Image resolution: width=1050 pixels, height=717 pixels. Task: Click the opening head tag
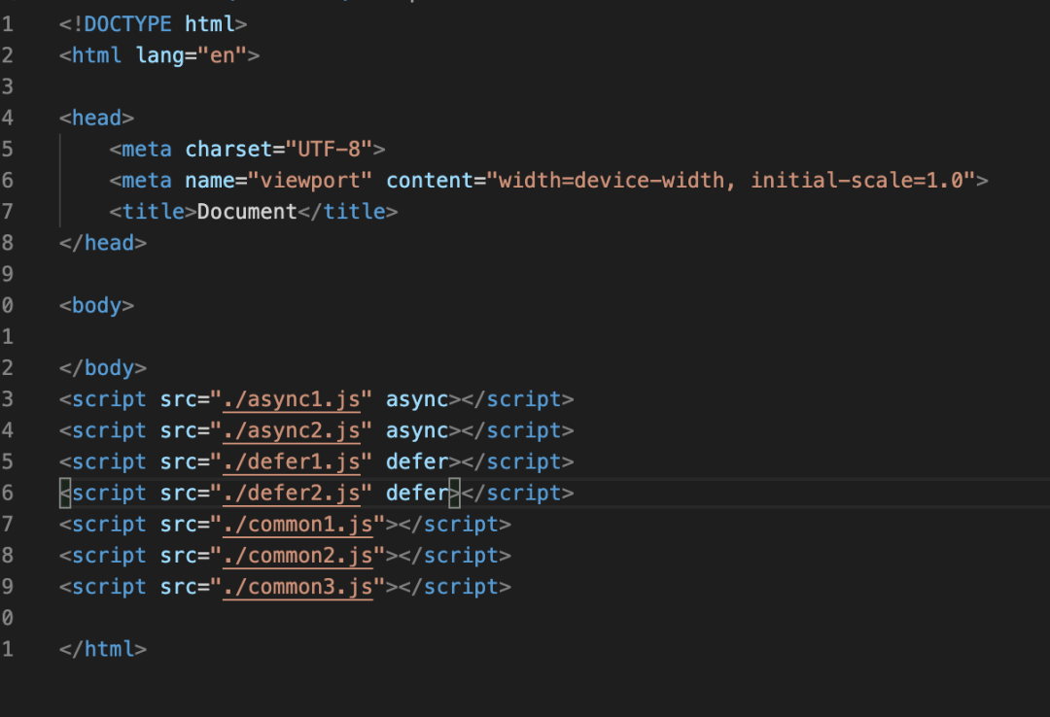(97, 118)
